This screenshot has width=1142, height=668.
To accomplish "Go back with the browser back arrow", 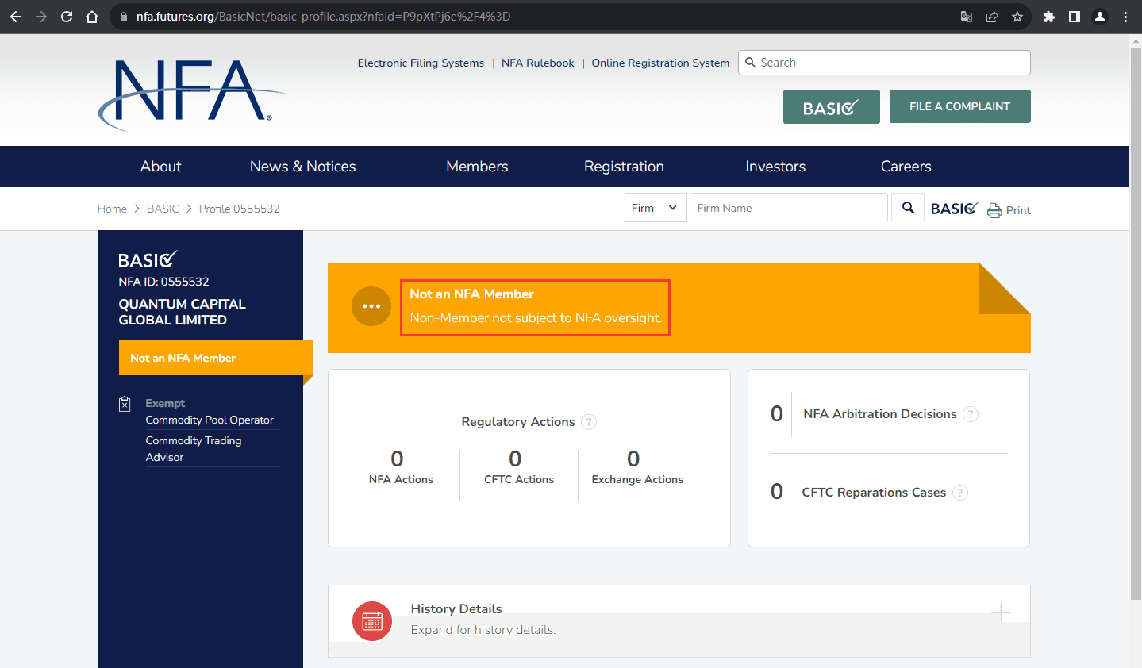I will pyautogui.click(x=16, y=17).
